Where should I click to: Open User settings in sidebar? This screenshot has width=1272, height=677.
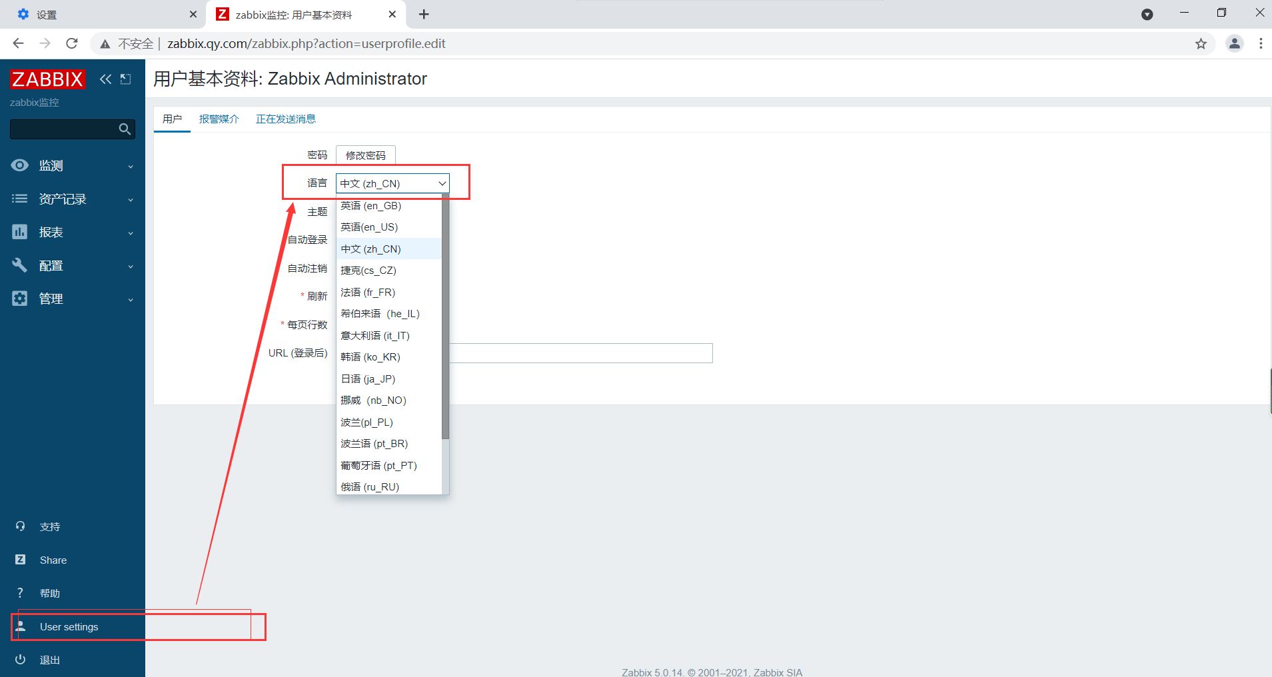tap(69, 627)
